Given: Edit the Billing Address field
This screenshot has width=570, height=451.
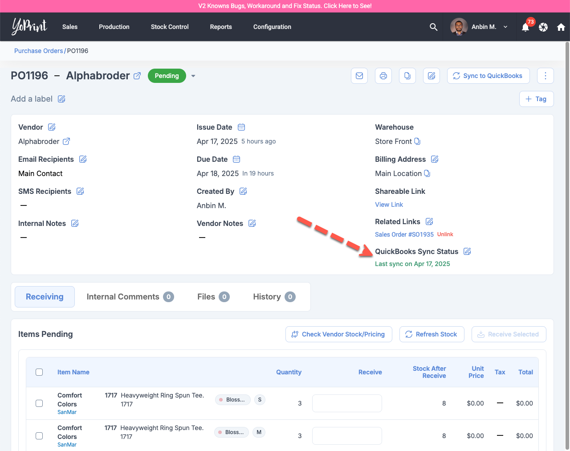Looking at the screenshot, I should (x=435, y=159).
